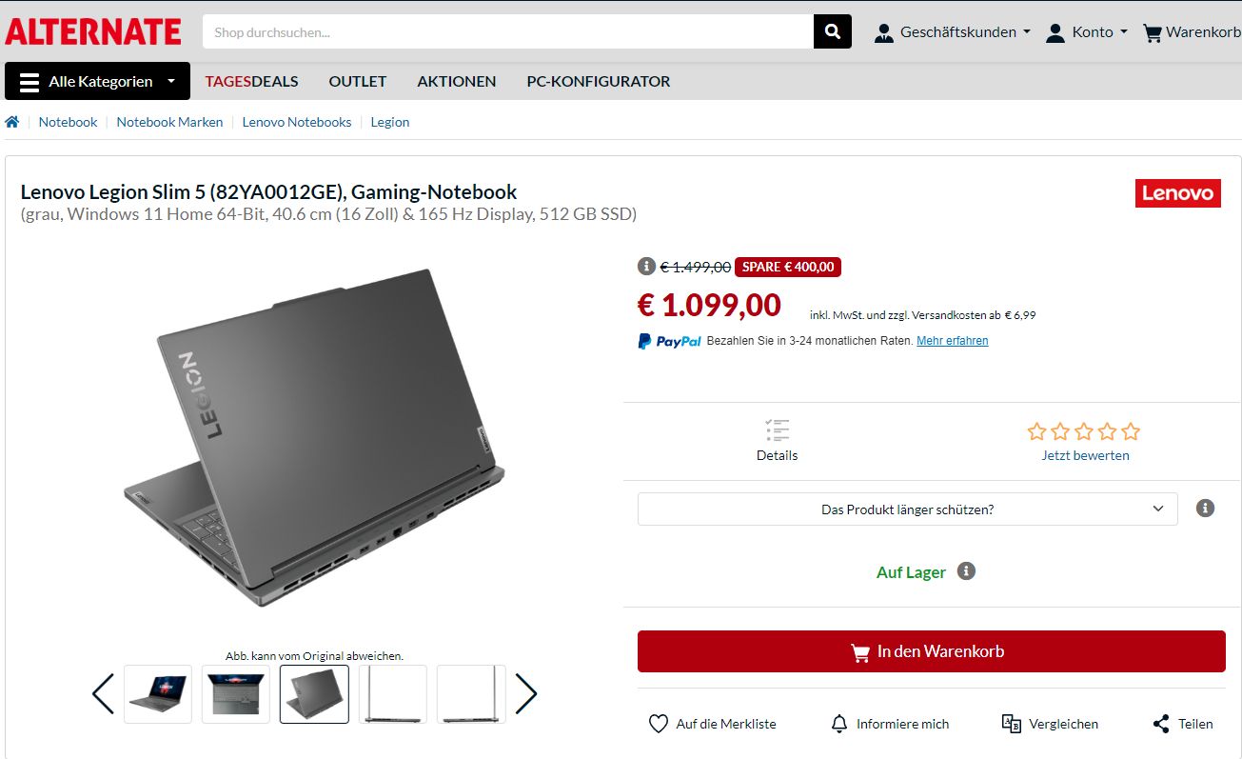Expand the Alle Kategorien menu
The image size is (1242, 759).
pyautogui.click(x=97, y=81)
